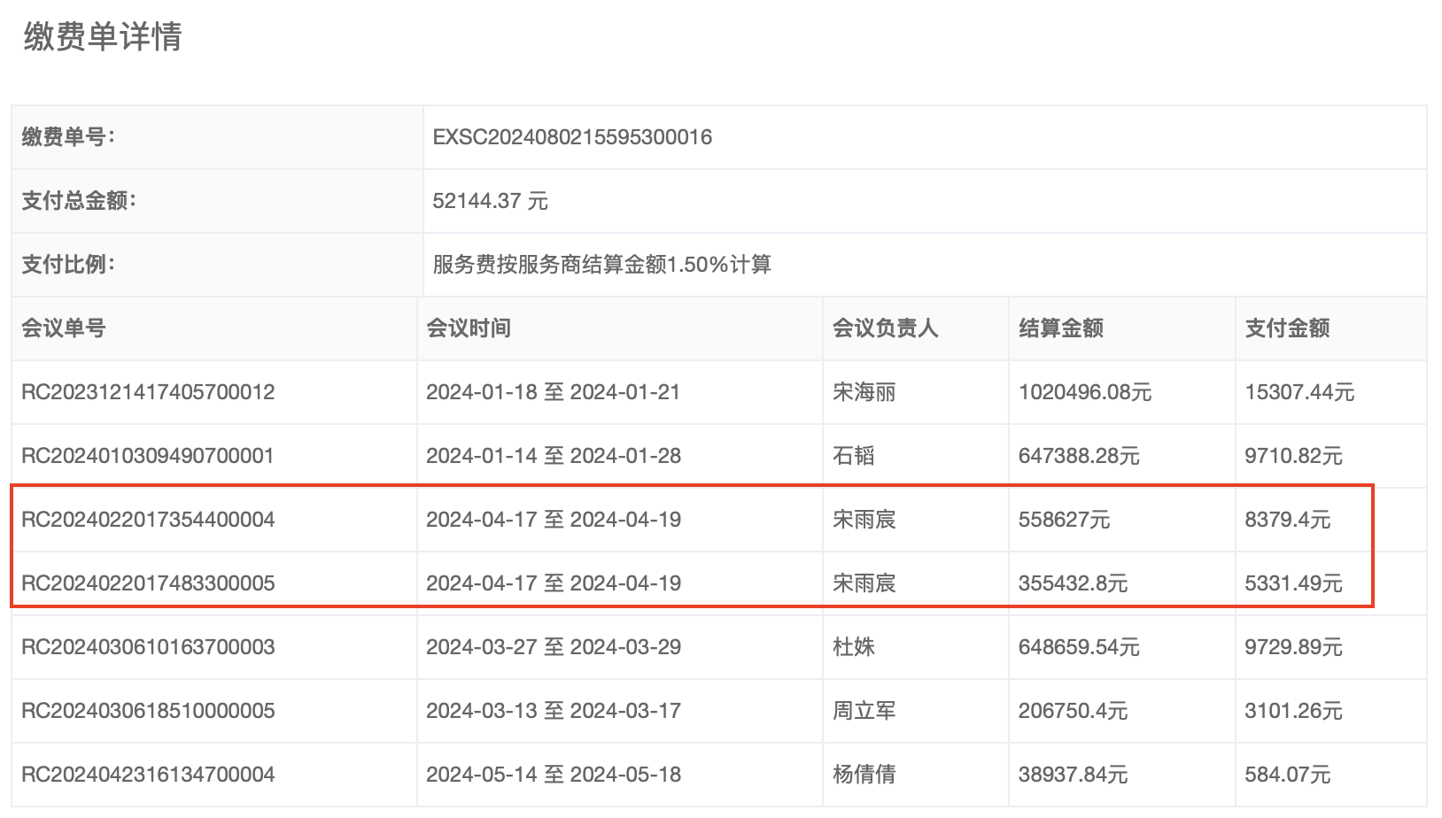Open meeting order RC2023121417405700012

click(148, 392)
